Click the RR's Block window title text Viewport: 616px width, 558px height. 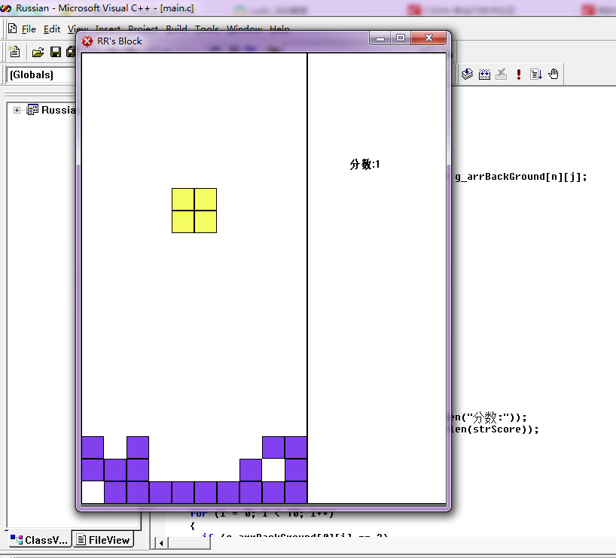[x=120, y=41]
